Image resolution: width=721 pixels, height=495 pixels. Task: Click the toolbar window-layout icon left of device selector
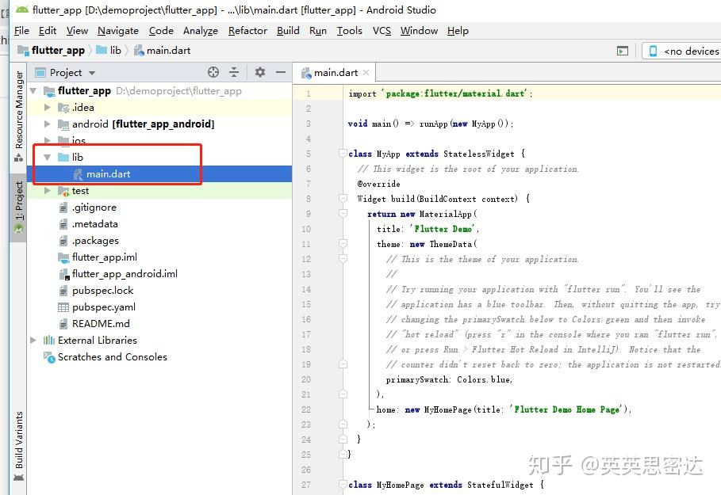(622, 51)
